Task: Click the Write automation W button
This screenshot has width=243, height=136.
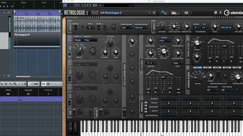Action: 78,5
